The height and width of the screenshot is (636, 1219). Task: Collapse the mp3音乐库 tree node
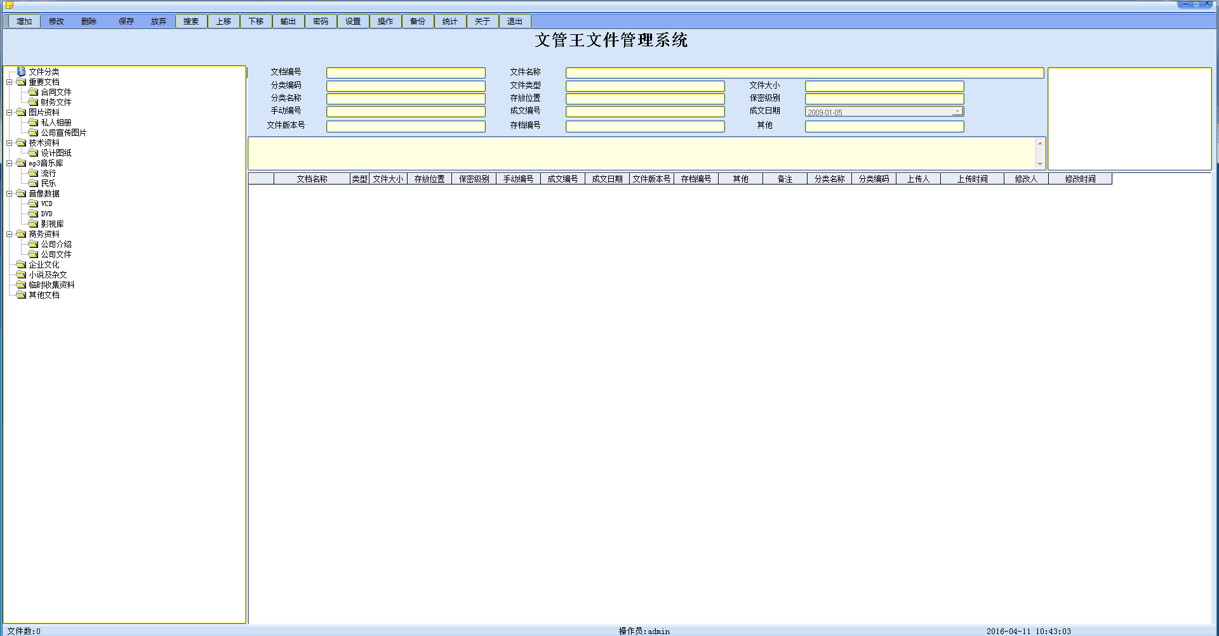tap(10, 163)
